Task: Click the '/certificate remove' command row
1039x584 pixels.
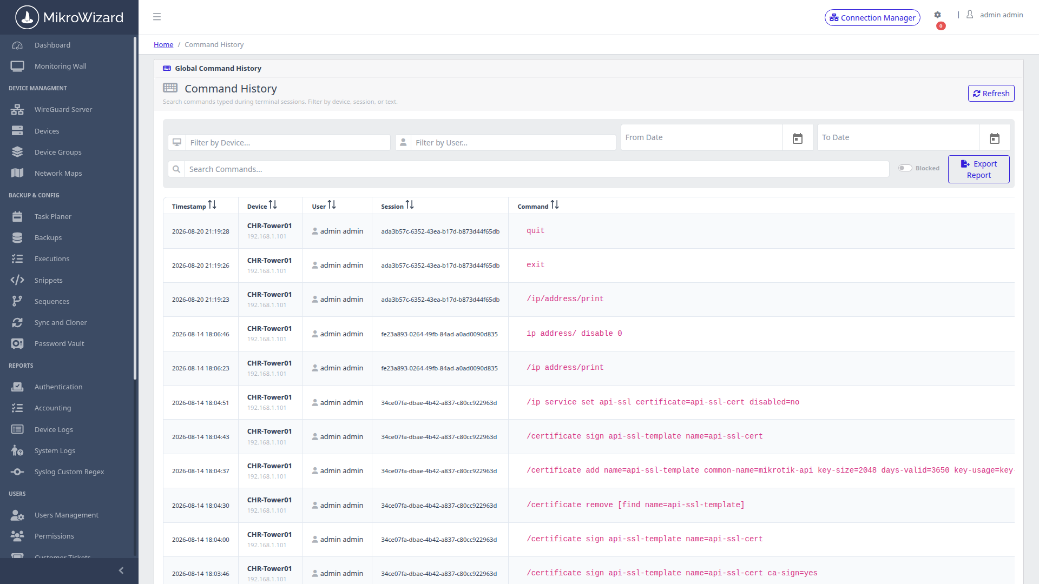Action: pos(635,505)
